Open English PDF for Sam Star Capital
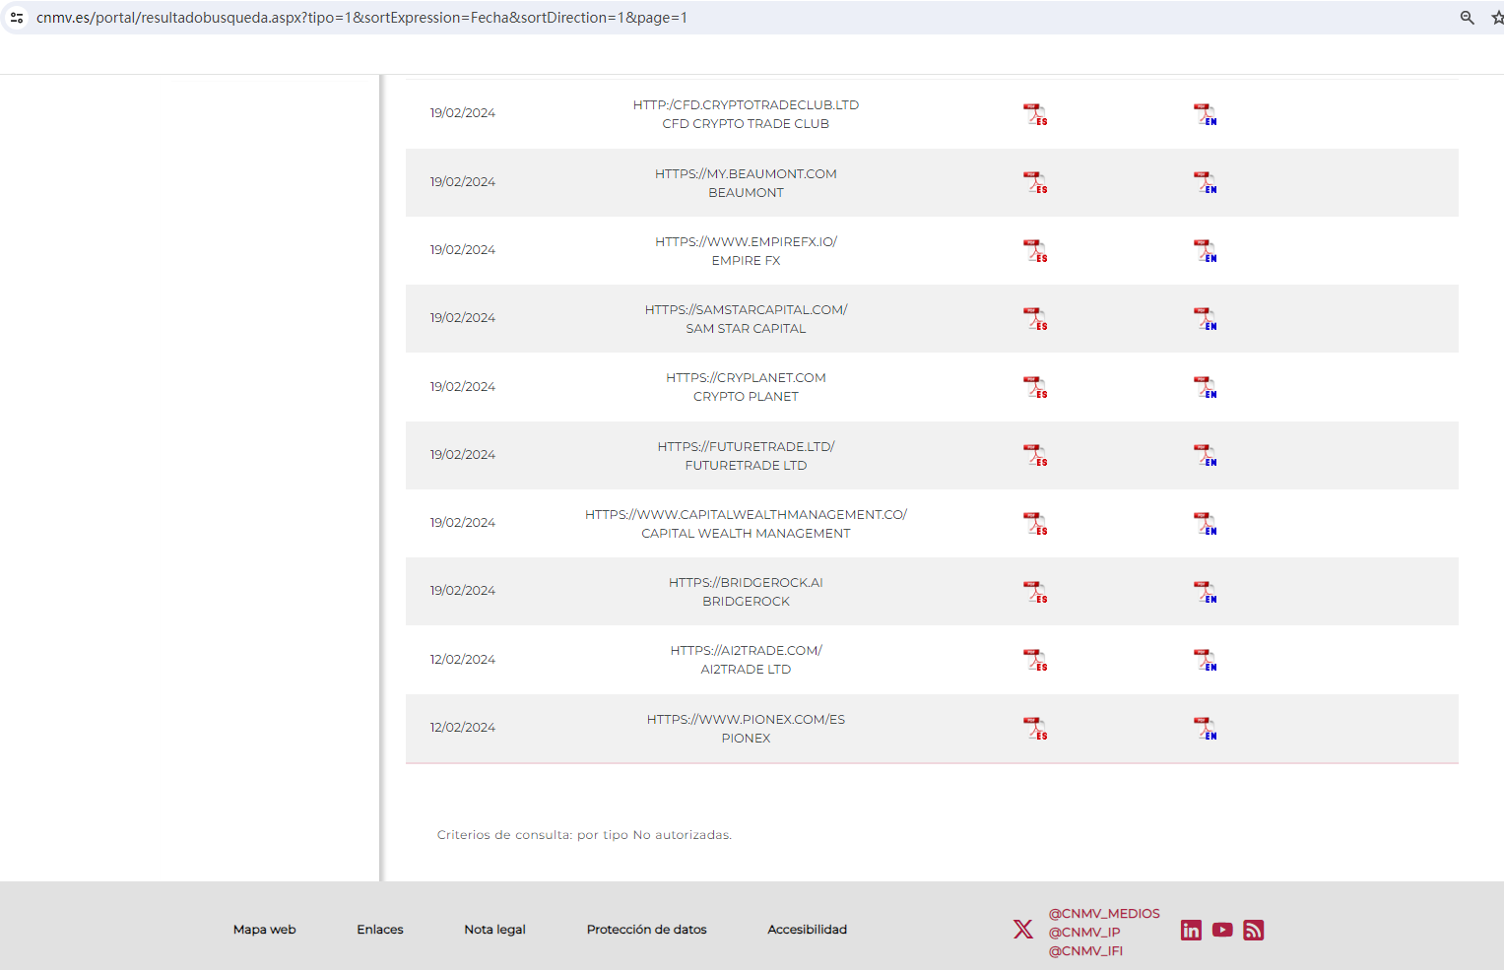Screen dimensions: 1504x970 coord(1206,319)
